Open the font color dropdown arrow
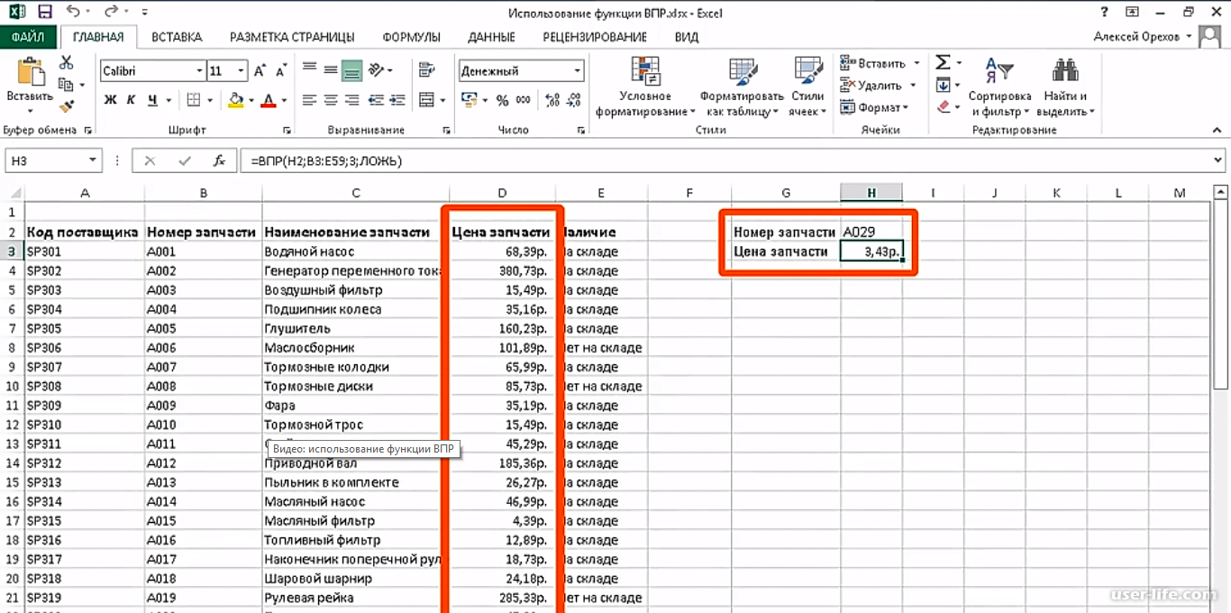Screen dimensions: 1231x613 click(x=284, y=100)
